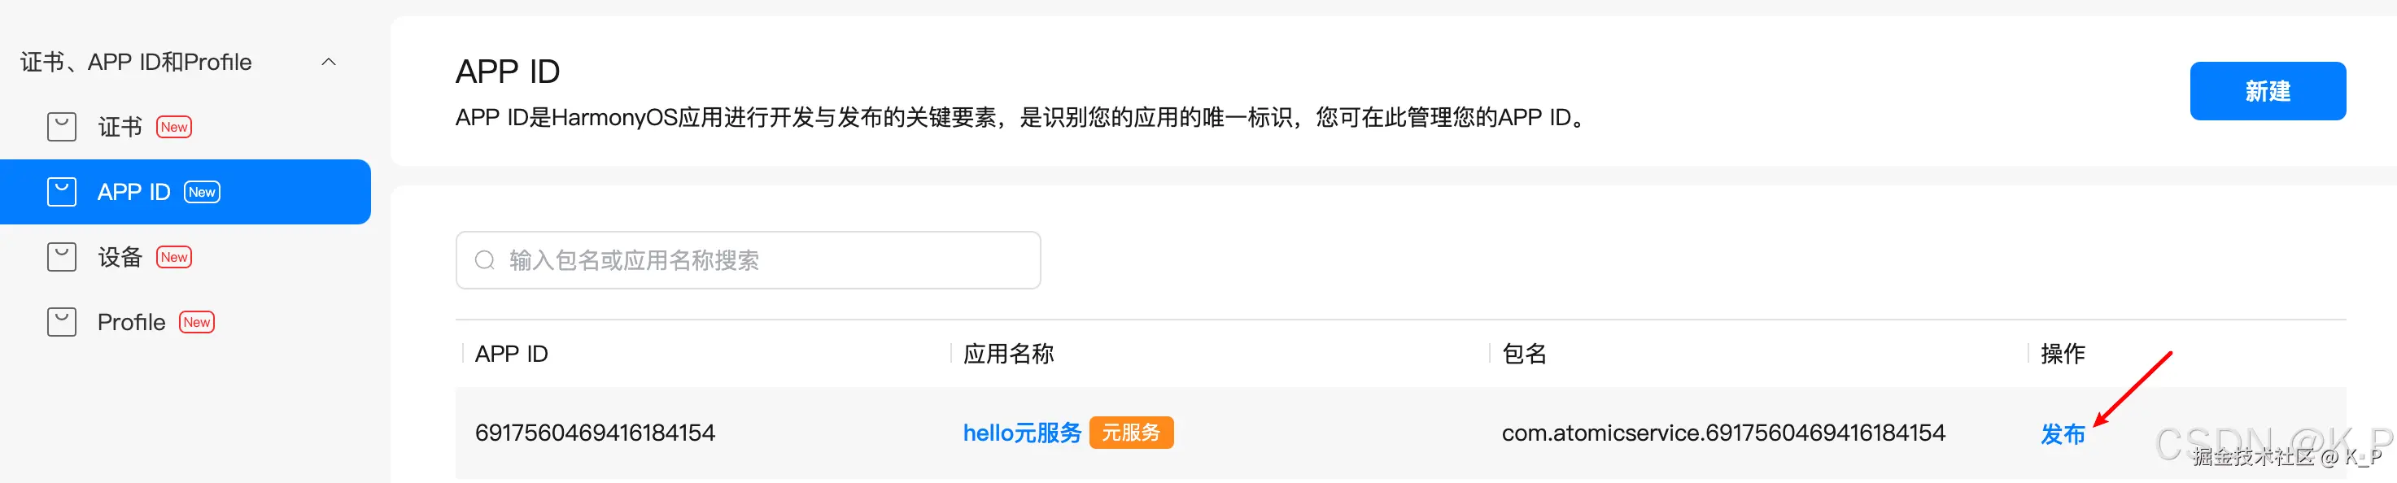This screenshot has height=483, width=2397.
Task: Open the hello元服务 application link
Action: pos(1022,432)
